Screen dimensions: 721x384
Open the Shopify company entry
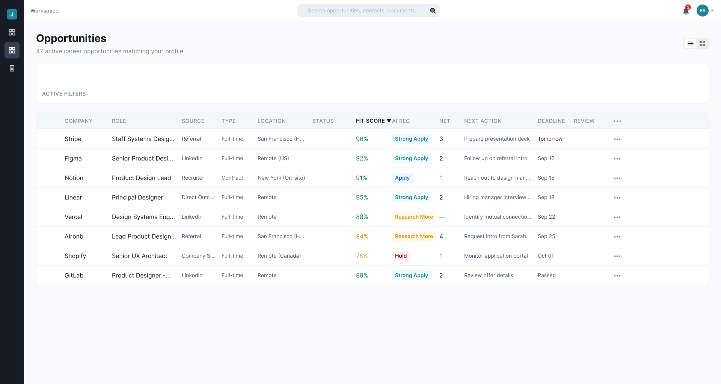point(75,256)
